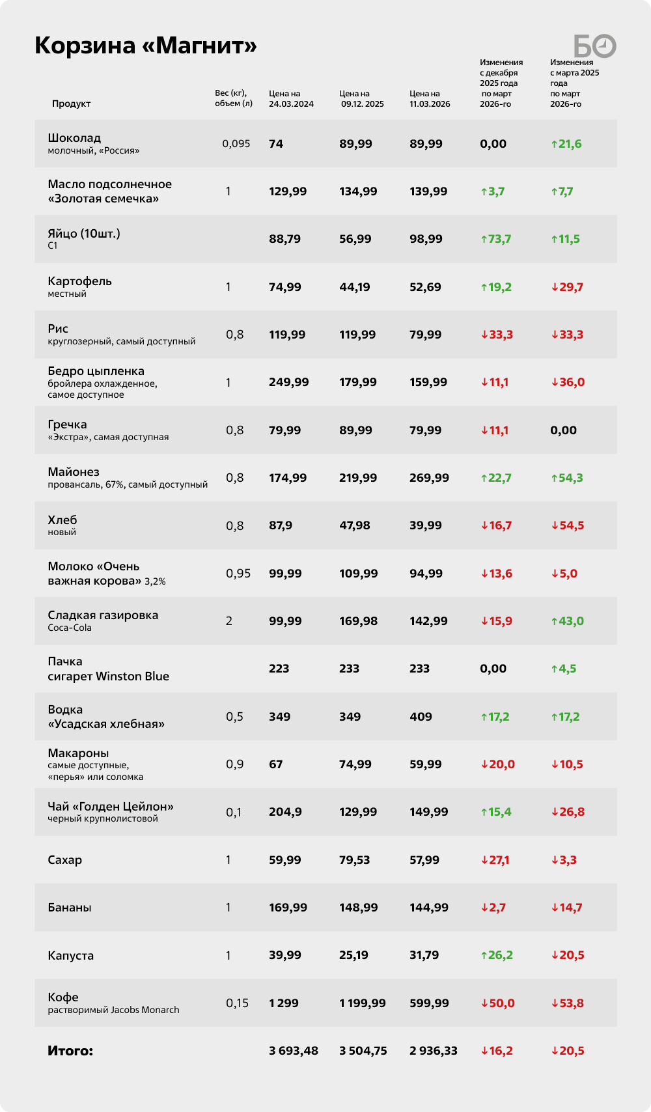Click red down arrow beside 50,0

coord(484,1004)
